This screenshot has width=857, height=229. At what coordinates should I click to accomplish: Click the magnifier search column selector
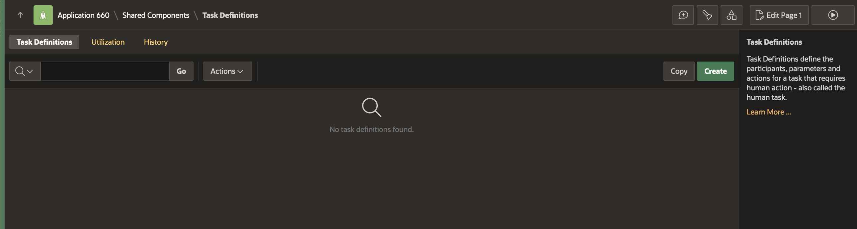(25, 71)
